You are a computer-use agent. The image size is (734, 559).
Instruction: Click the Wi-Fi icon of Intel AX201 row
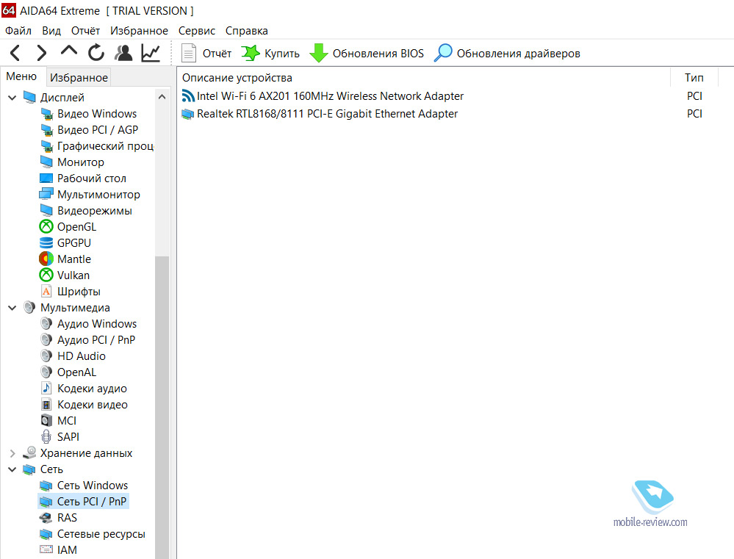tap(188, 96)
